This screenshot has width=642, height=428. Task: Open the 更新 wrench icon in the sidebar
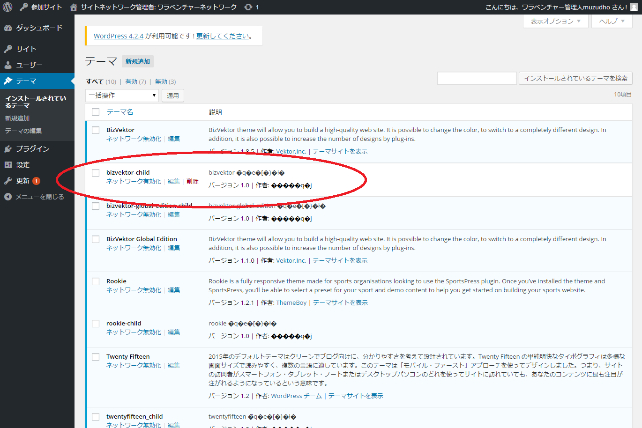pyautogui.click(x=8, y=181)
